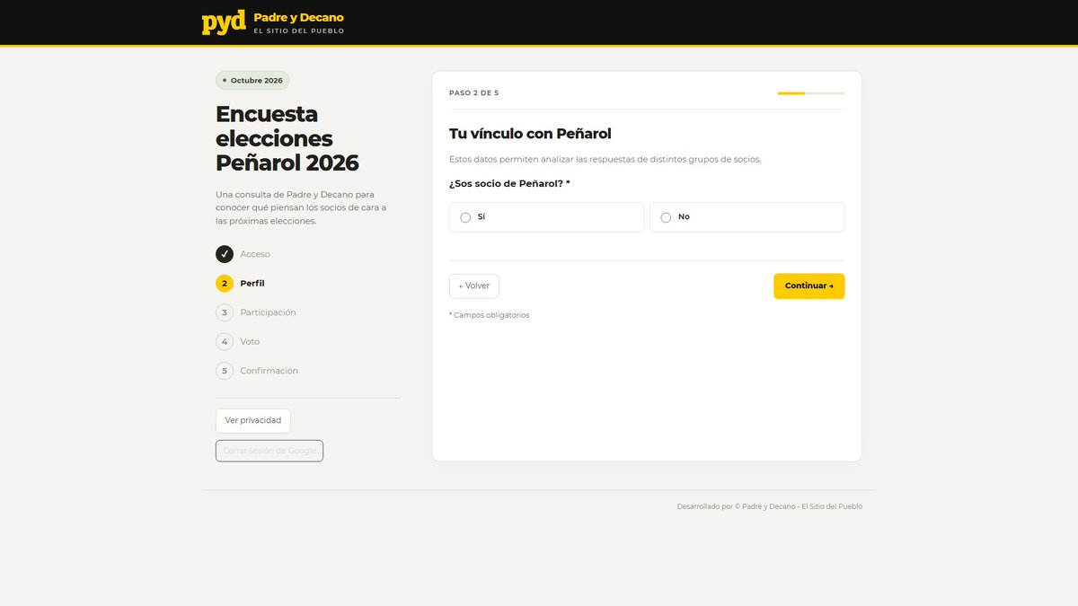The height and width of the screenshot is (606, 1078).
Task: Select step 2 Perfil circle
Action: coord(225,284)
